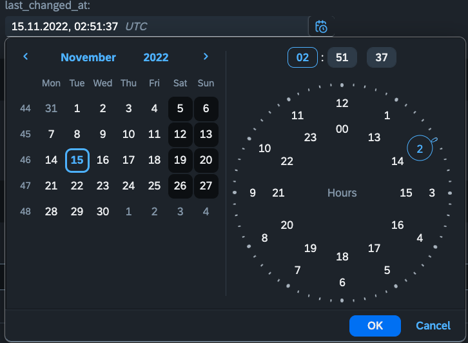Viewport: 468px width, 343px height.
Task: Select hour 20 on the clock
Action: 287,225
